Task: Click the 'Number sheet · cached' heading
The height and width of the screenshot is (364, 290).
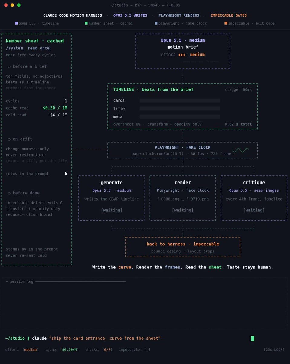Action: (x=35, y=41)
